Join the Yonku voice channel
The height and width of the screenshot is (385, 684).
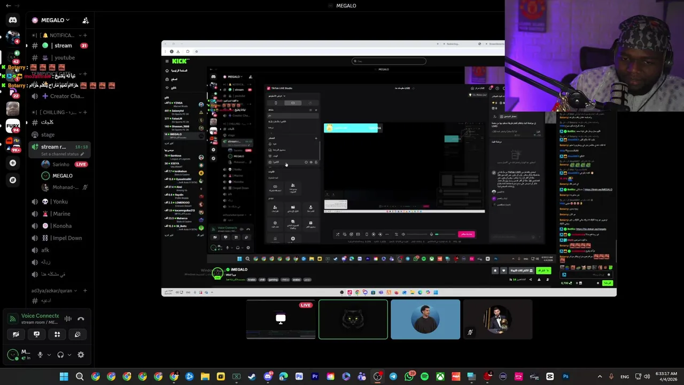59,202
